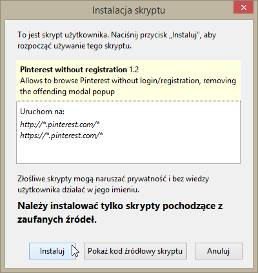The width and height of the screenshot is (258, 273).
Task: Click the text użytkownika działać w jego imieniu
Action: (x=78, y=190)
